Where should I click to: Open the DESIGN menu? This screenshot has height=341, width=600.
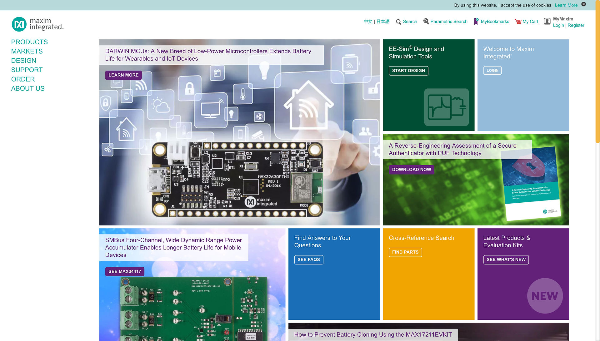[24, 61]
